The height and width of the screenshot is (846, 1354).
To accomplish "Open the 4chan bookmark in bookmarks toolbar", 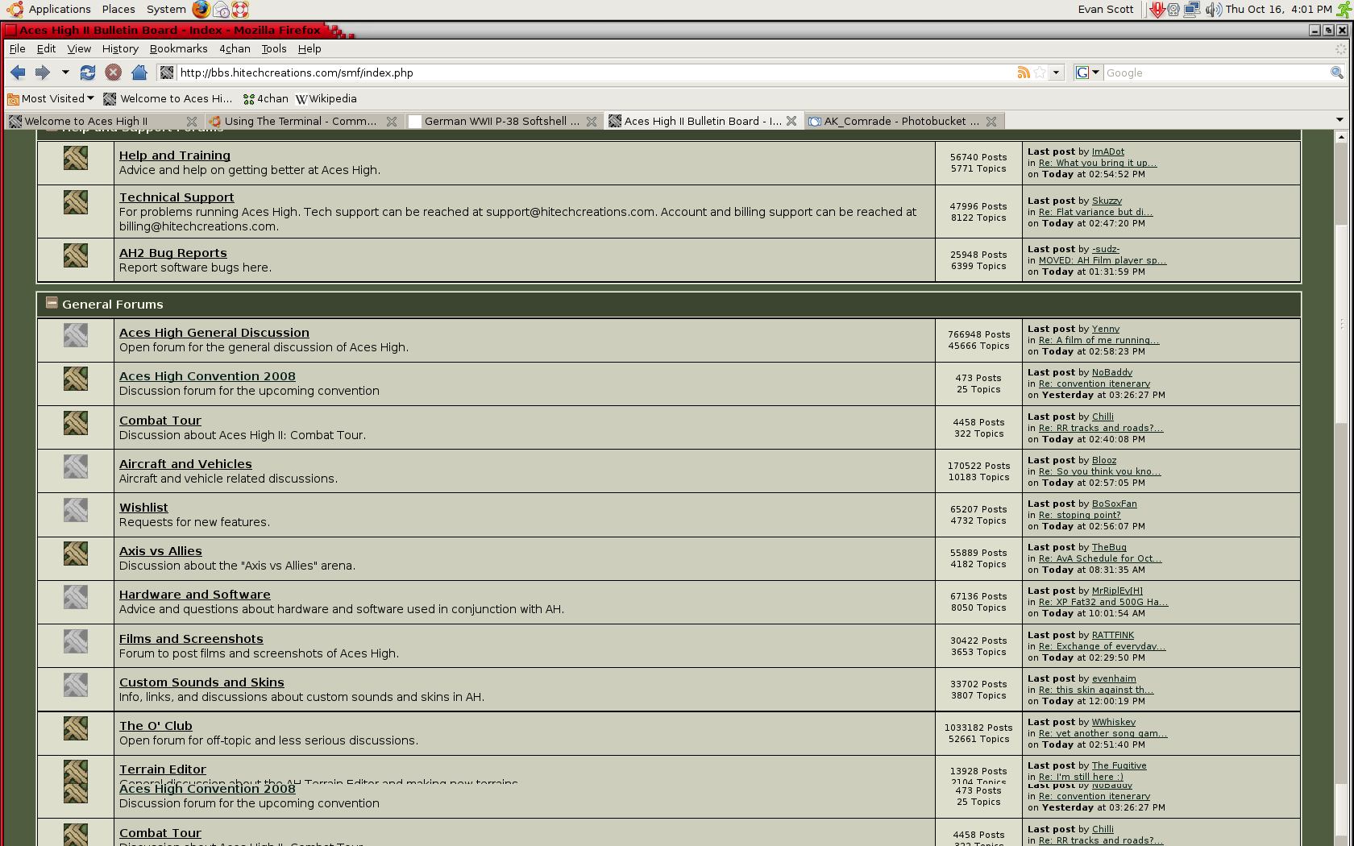I will [265, 98].
